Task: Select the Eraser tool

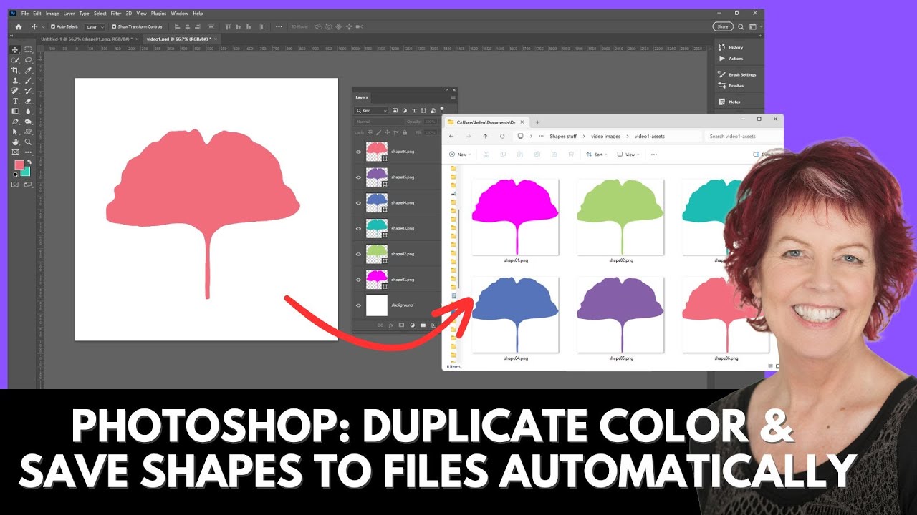Action: click(28, 101)
